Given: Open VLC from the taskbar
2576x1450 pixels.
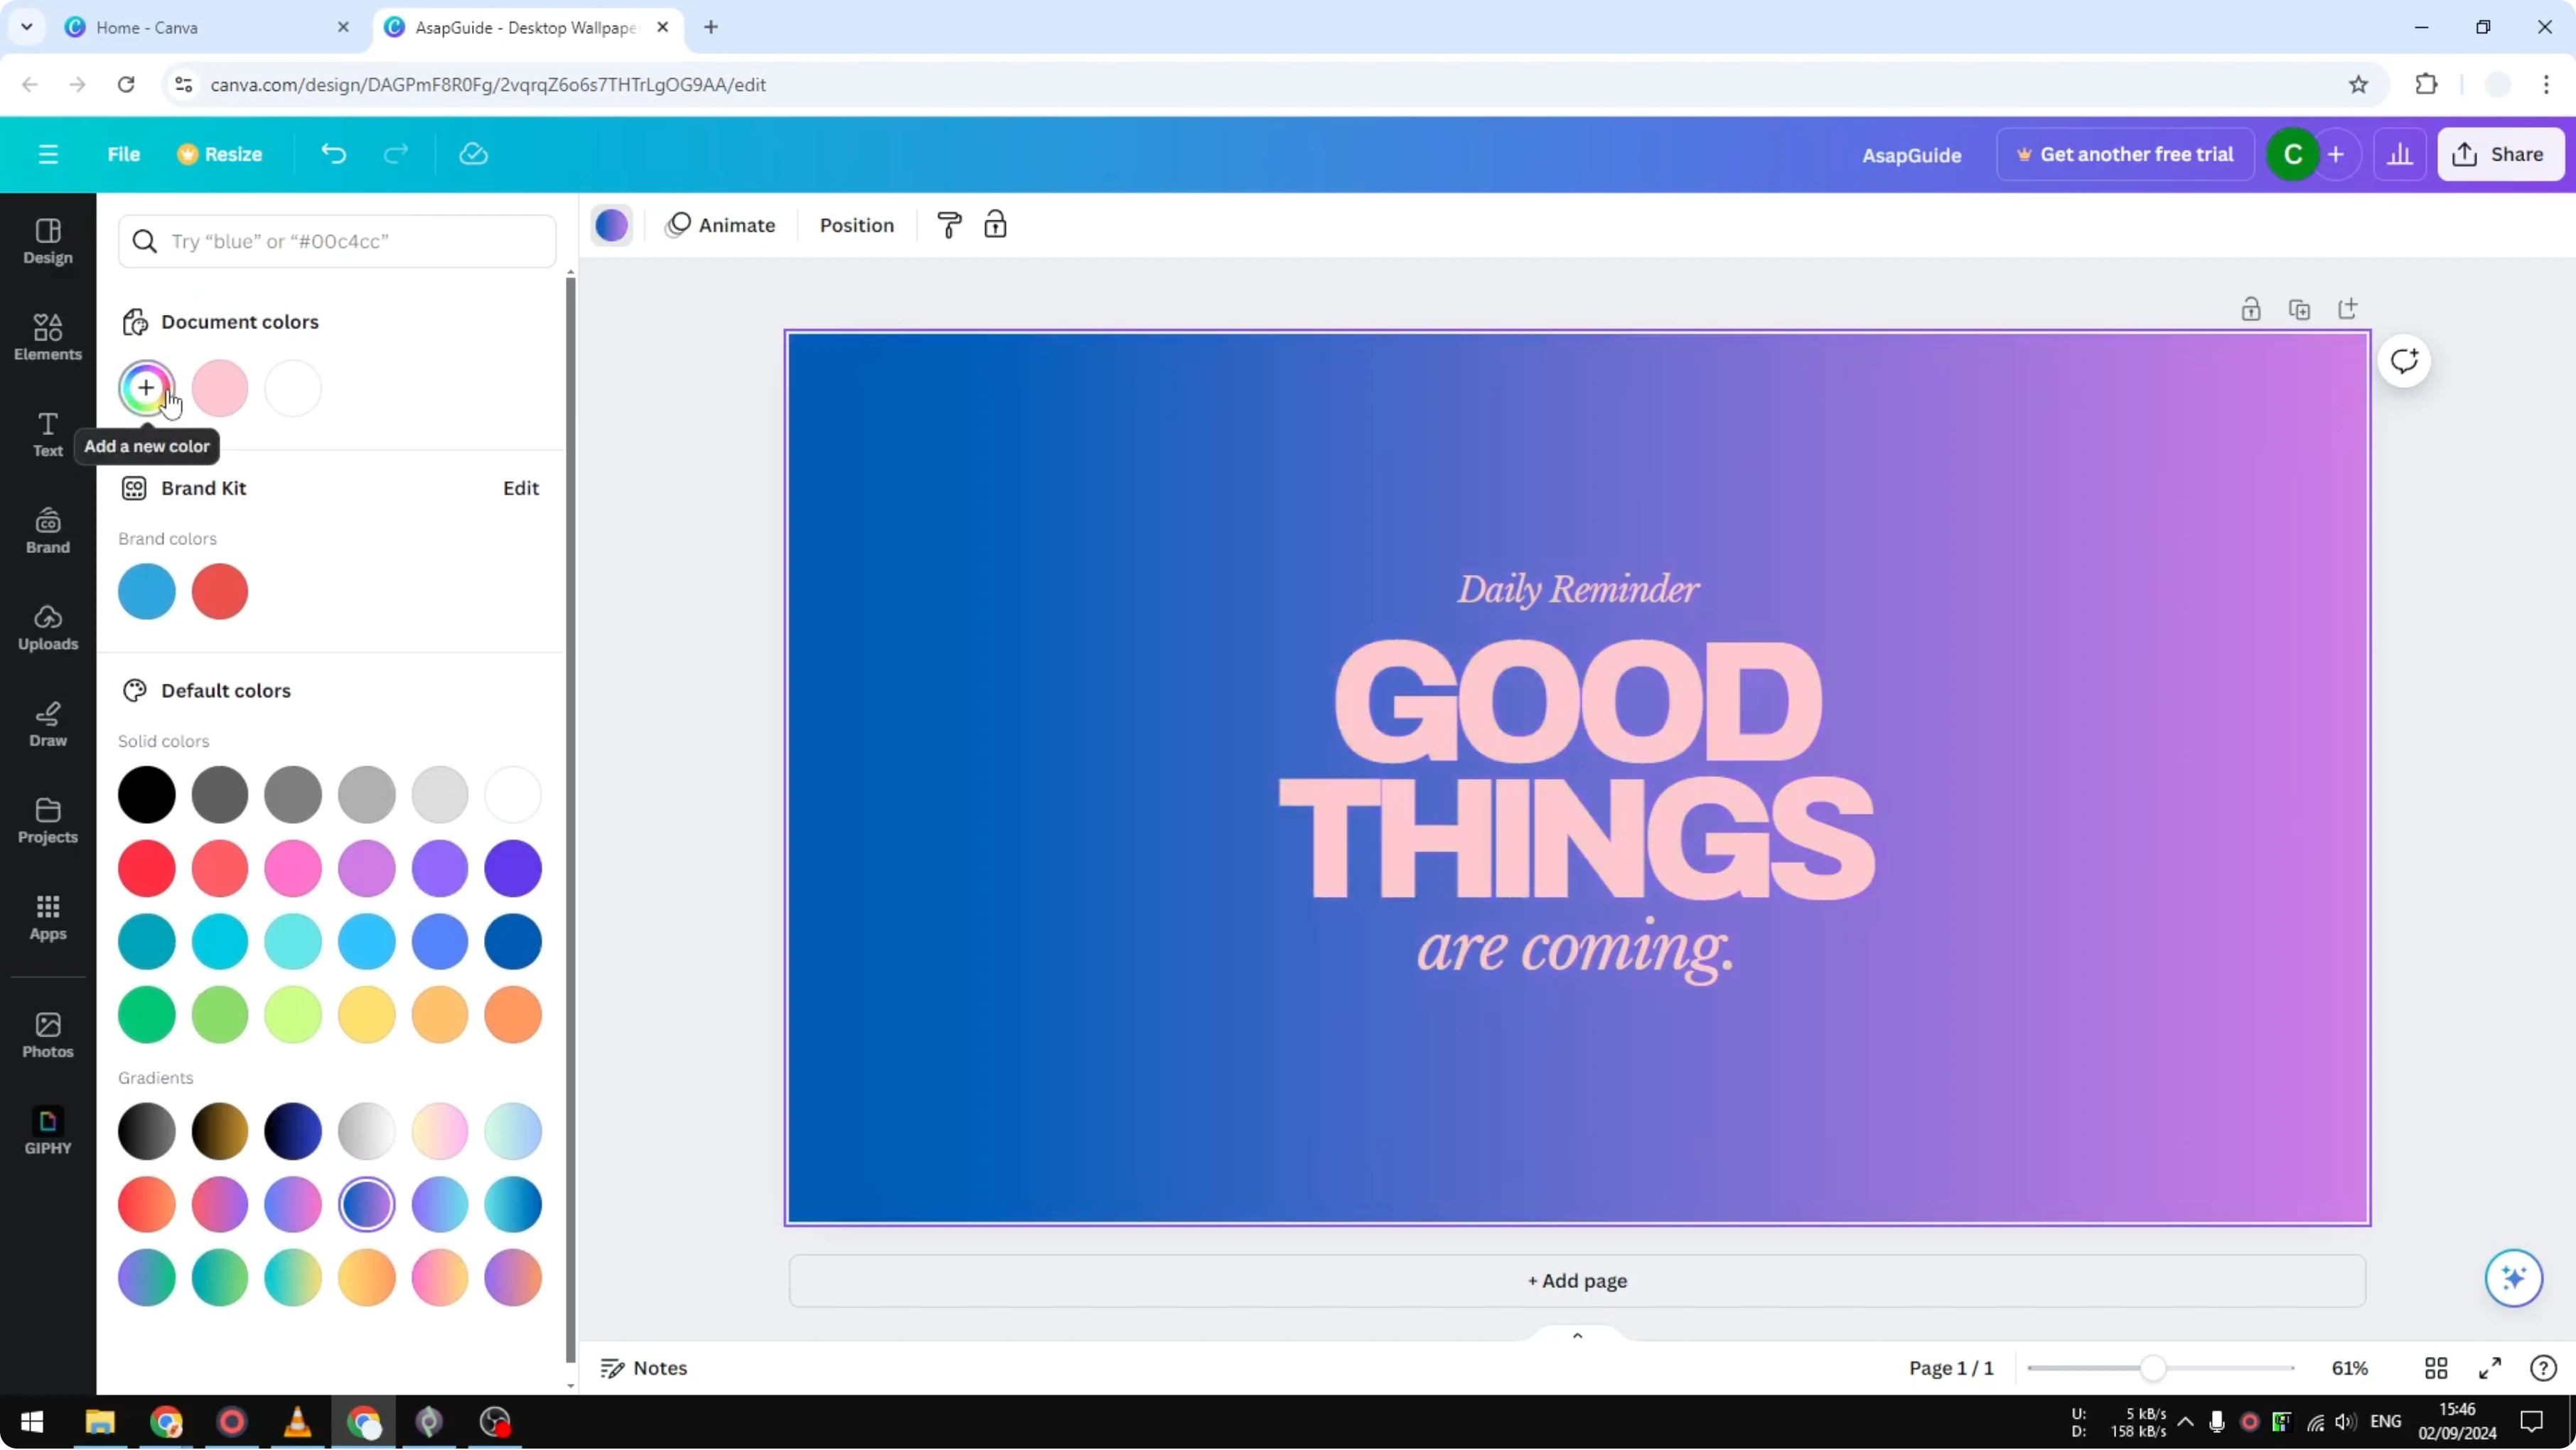Looking at the screenshot, I should tap(297, 1422).
